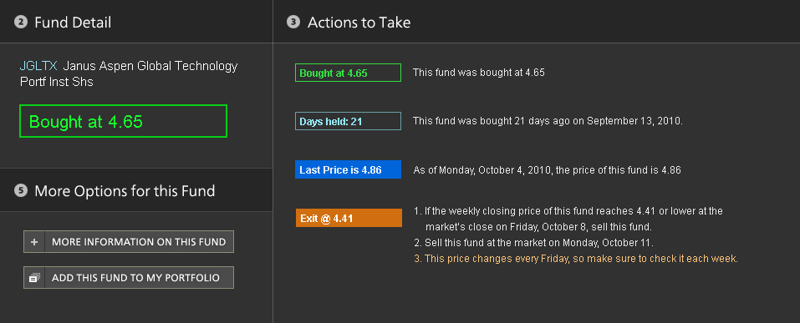
Task: Click the Days held: 21 label
Action: 348,121
